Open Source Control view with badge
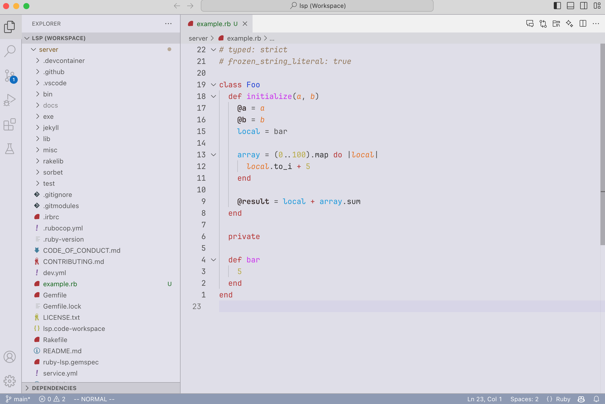Screen dimensions: 605x404 [10, 76]
